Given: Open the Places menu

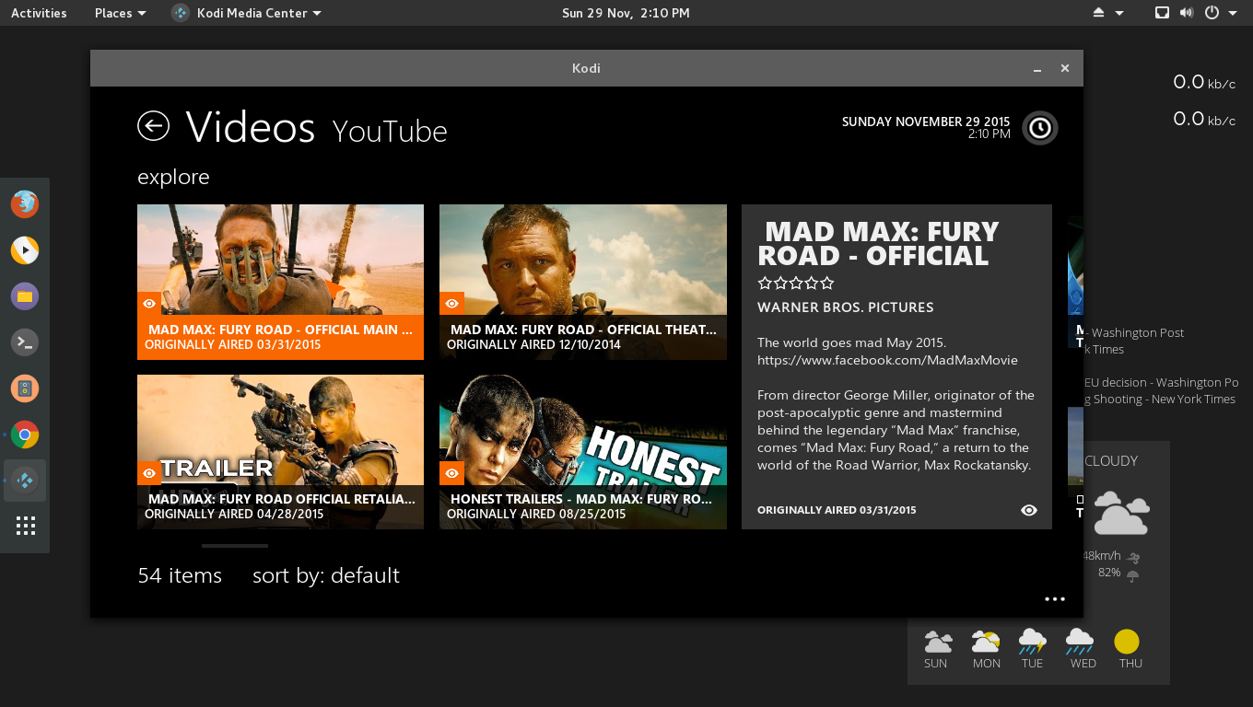Looking at the screenshot, I should tap(120, 13).
